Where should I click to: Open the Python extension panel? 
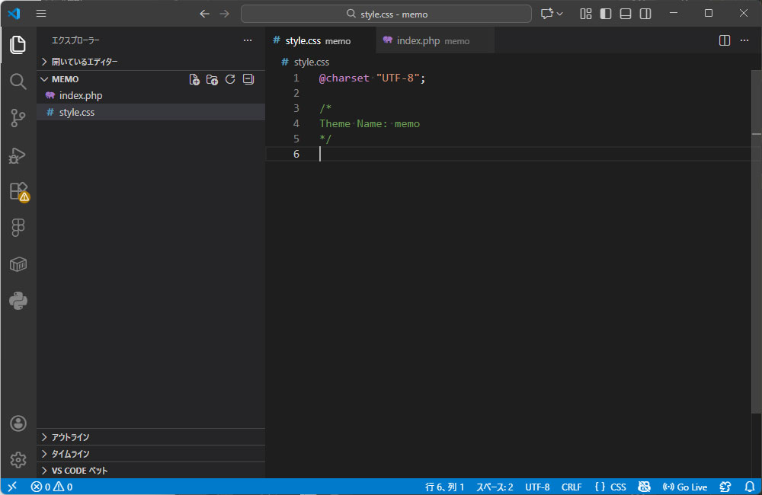click(18, 301)
